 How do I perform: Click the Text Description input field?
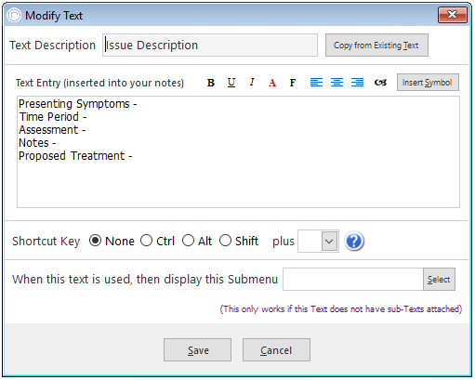[x=210, y=46]
